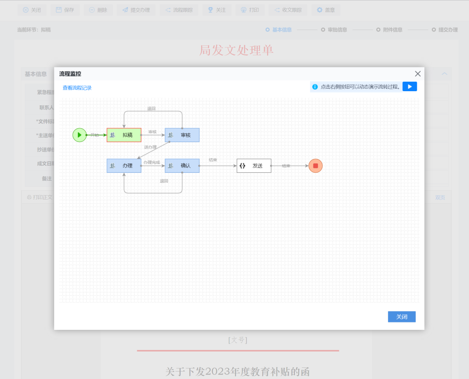Screen dimensions: 469x379
Task: Select the 拟稿 workflow node
Action: (124, 135)
